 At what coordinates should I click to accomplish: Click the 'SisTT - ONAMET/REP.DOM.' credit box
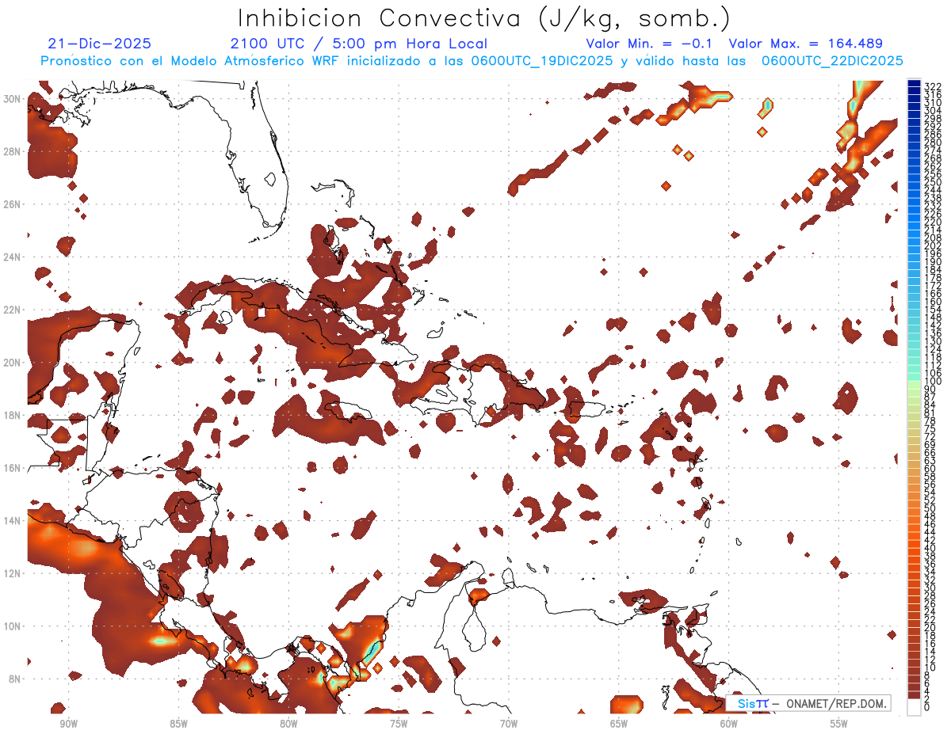tap(808, 703)
